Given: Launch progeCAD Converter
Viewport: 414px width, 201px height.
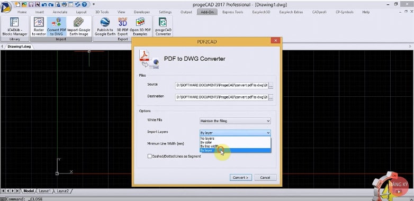Looking at the screenshot, I should coord(163,27).
